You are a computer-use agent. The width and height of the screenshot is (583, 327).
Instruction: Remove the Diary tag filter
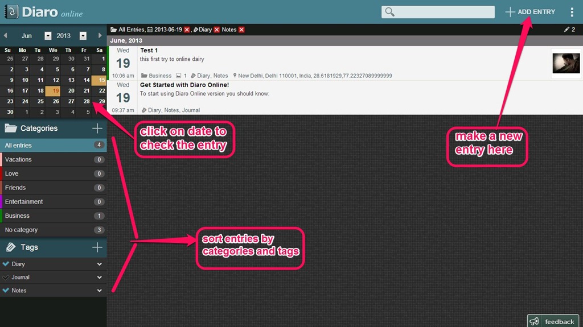[216, 30]
